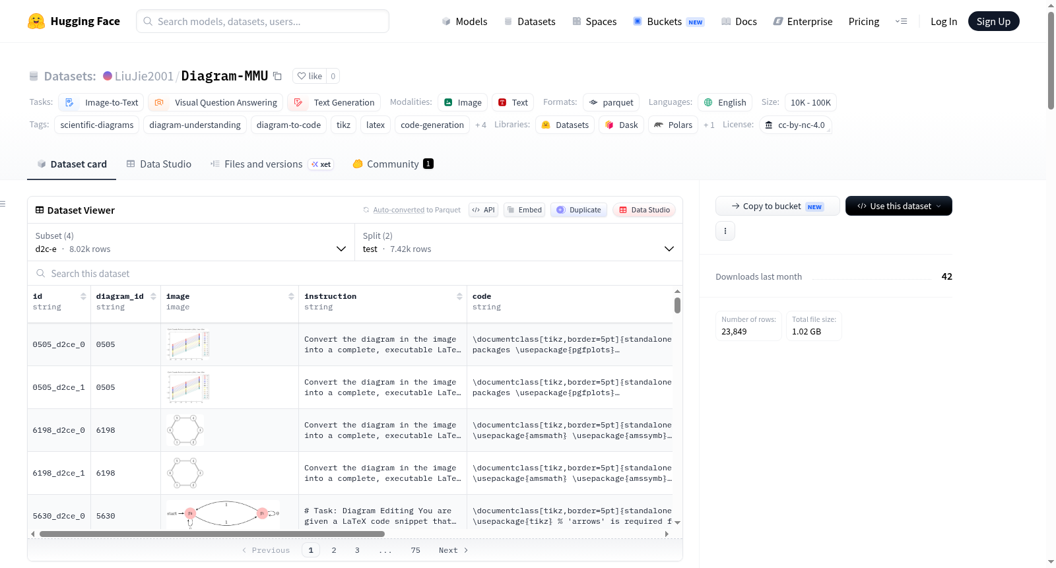Click the Sign Up button

tap(993, 21)
